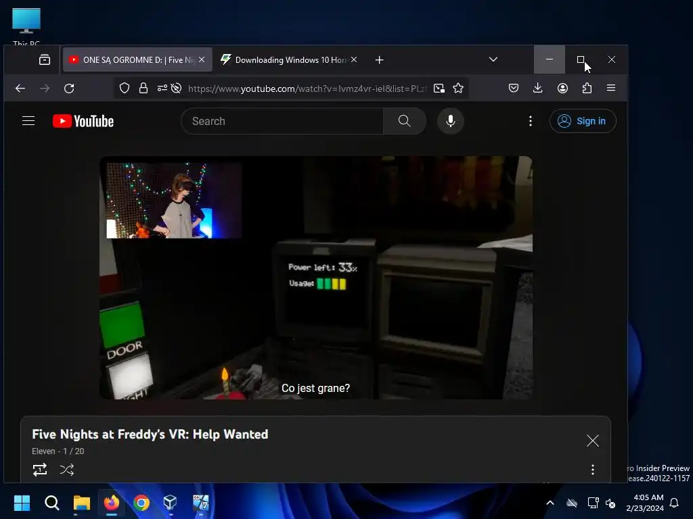Open VirtualBox cube icon in taskbar
Screen dimensions: 693x519
(x=171, y=503)
